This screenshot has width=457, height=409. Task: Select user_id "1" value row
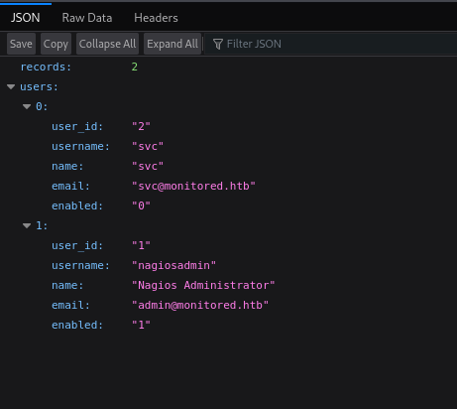coord(228,245)
